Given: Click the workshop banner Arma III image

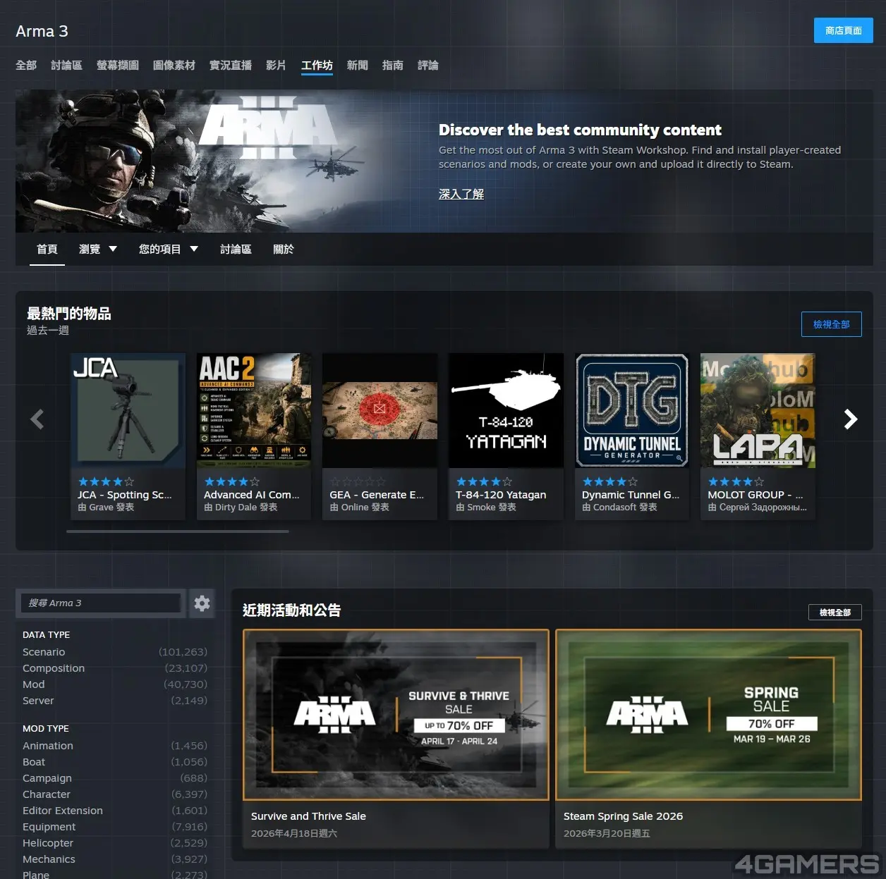Looking at the screenshot, I should (x=220, y=161).
